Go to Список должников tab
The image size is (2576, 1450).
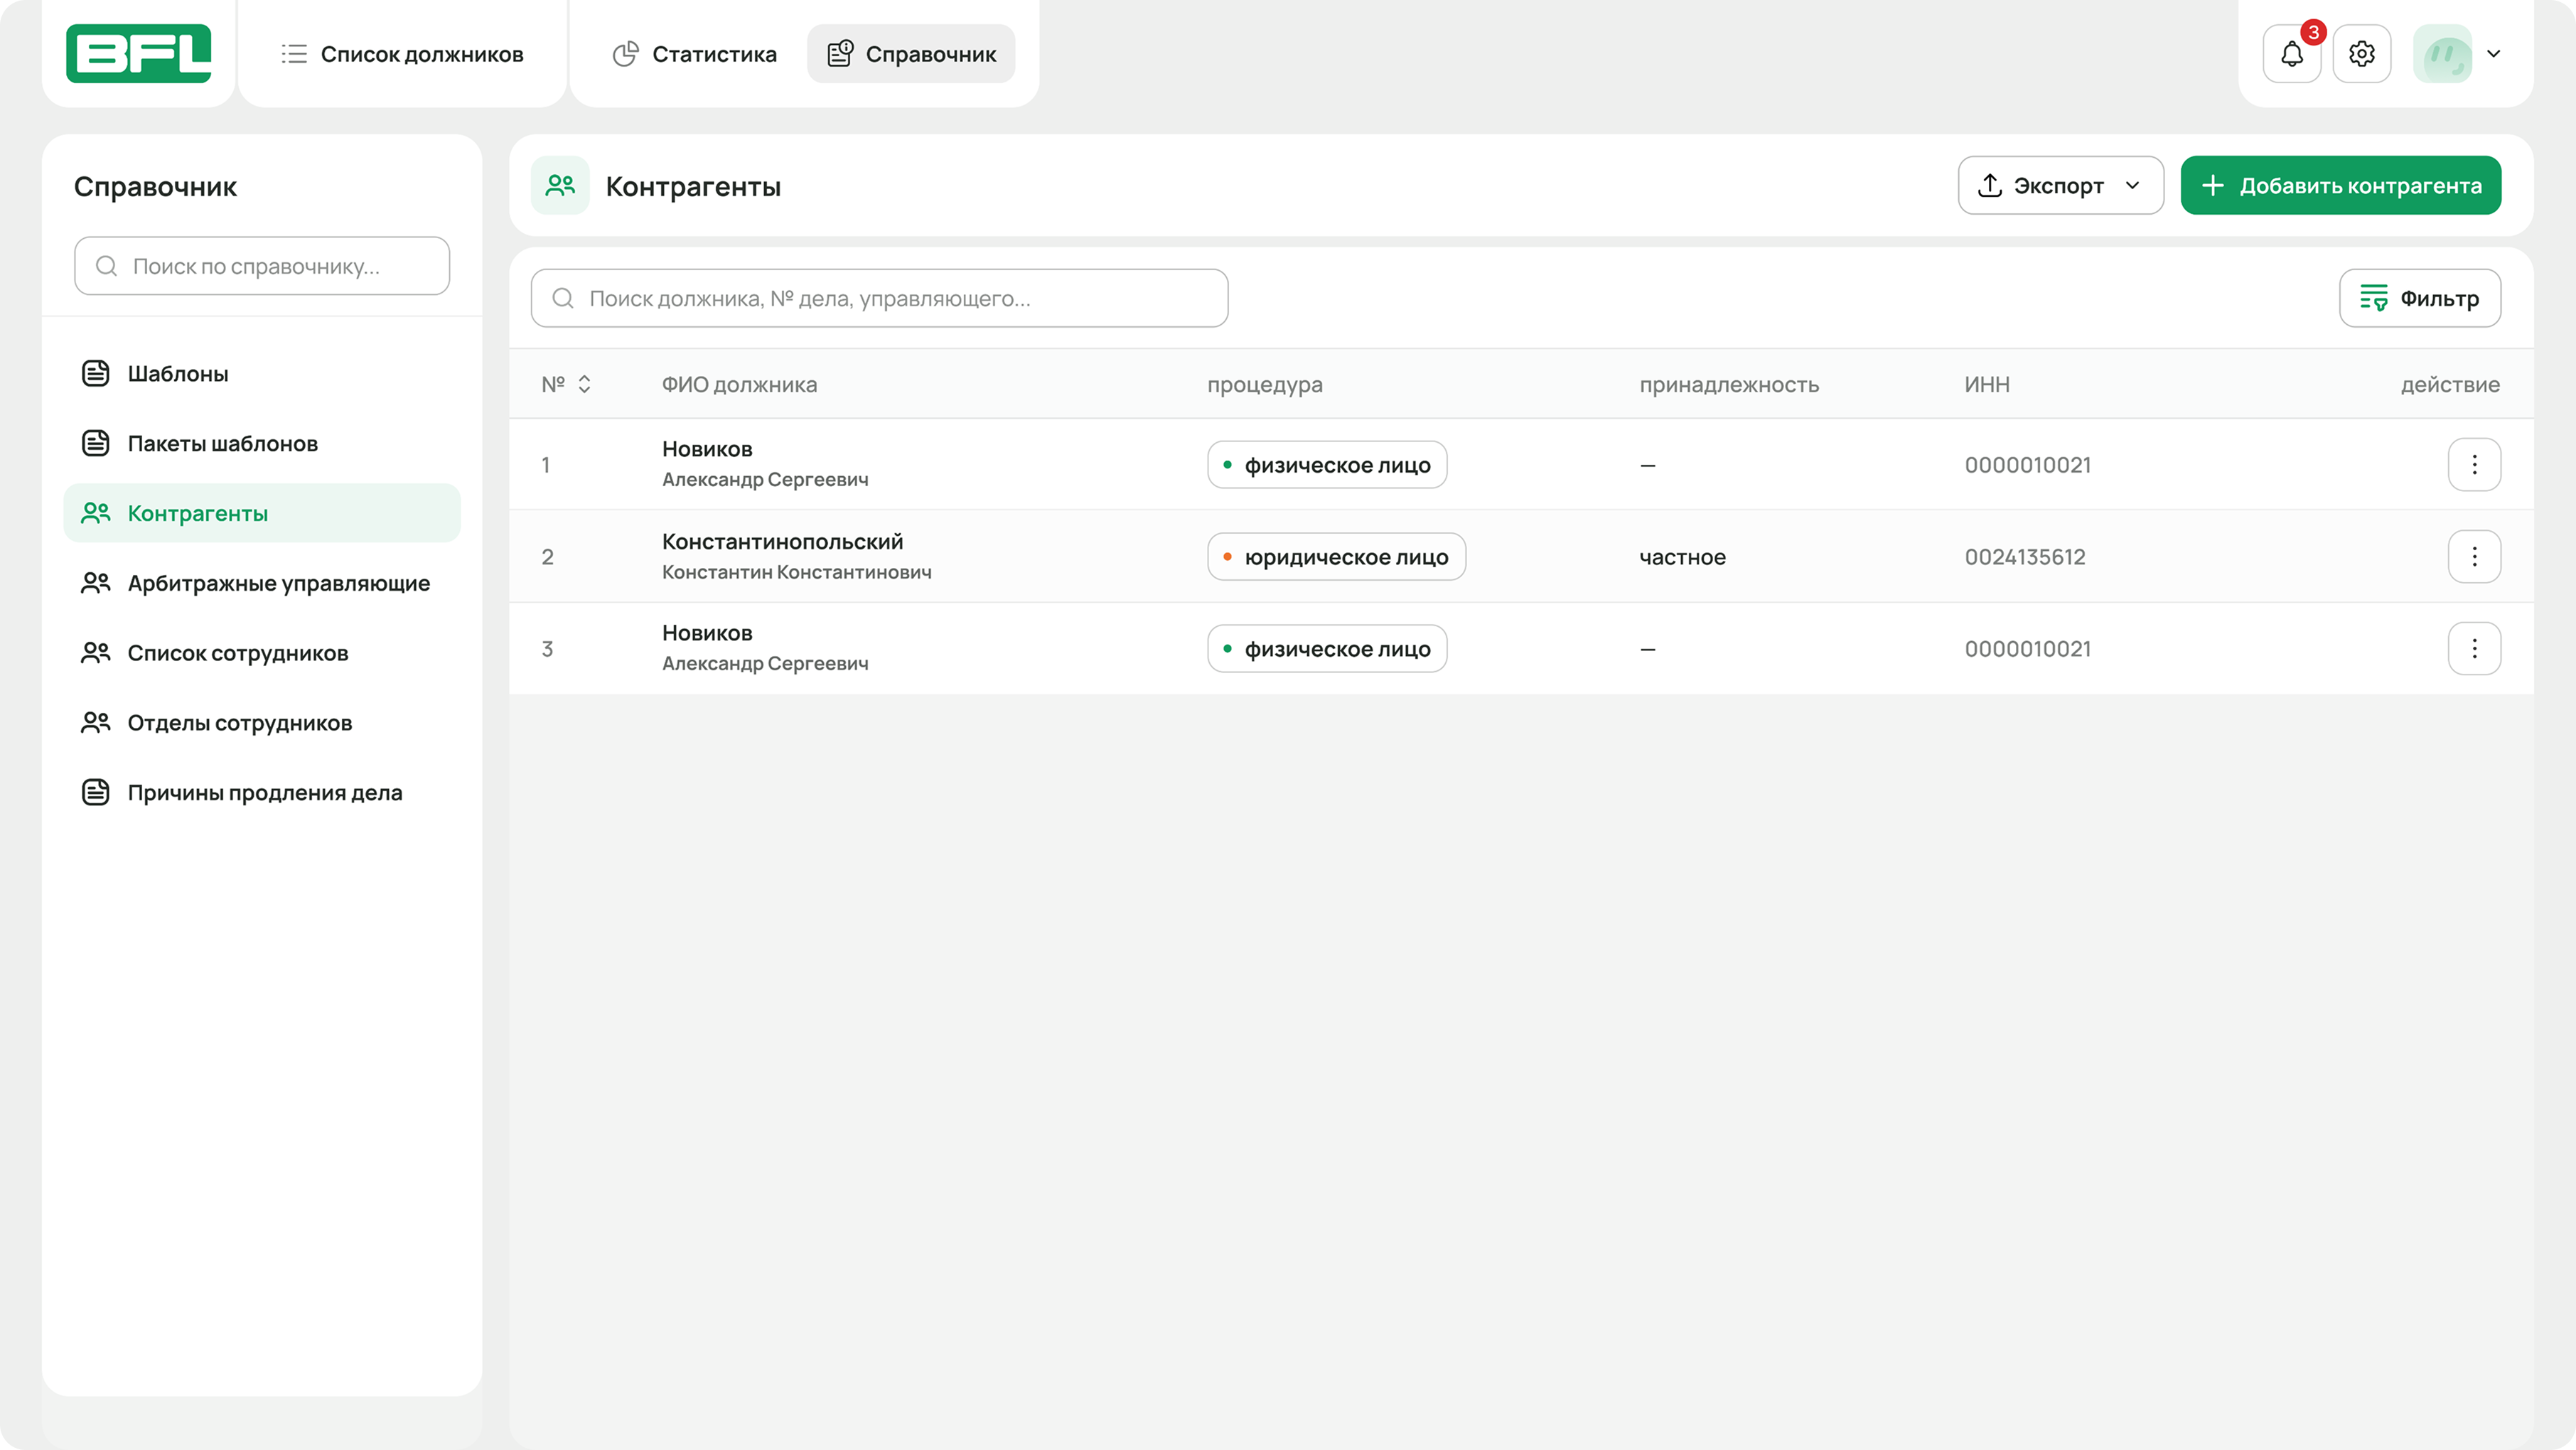(x=402, y=54)
